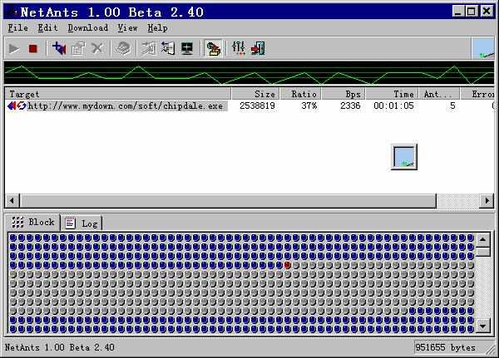Screen dimensions: 499x358
Task: Click the green speed graph area
Action: tap(249, 73)
